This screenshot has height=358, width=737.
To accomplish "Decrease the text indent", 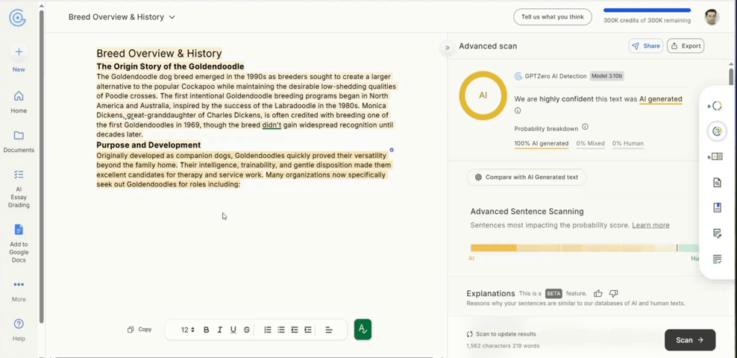I will (294, 330).
